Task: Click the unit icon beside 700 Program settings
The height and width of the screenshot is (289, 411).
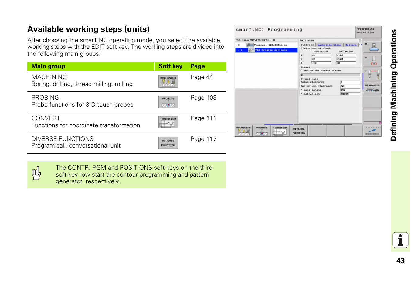Action: pos(251,50)
